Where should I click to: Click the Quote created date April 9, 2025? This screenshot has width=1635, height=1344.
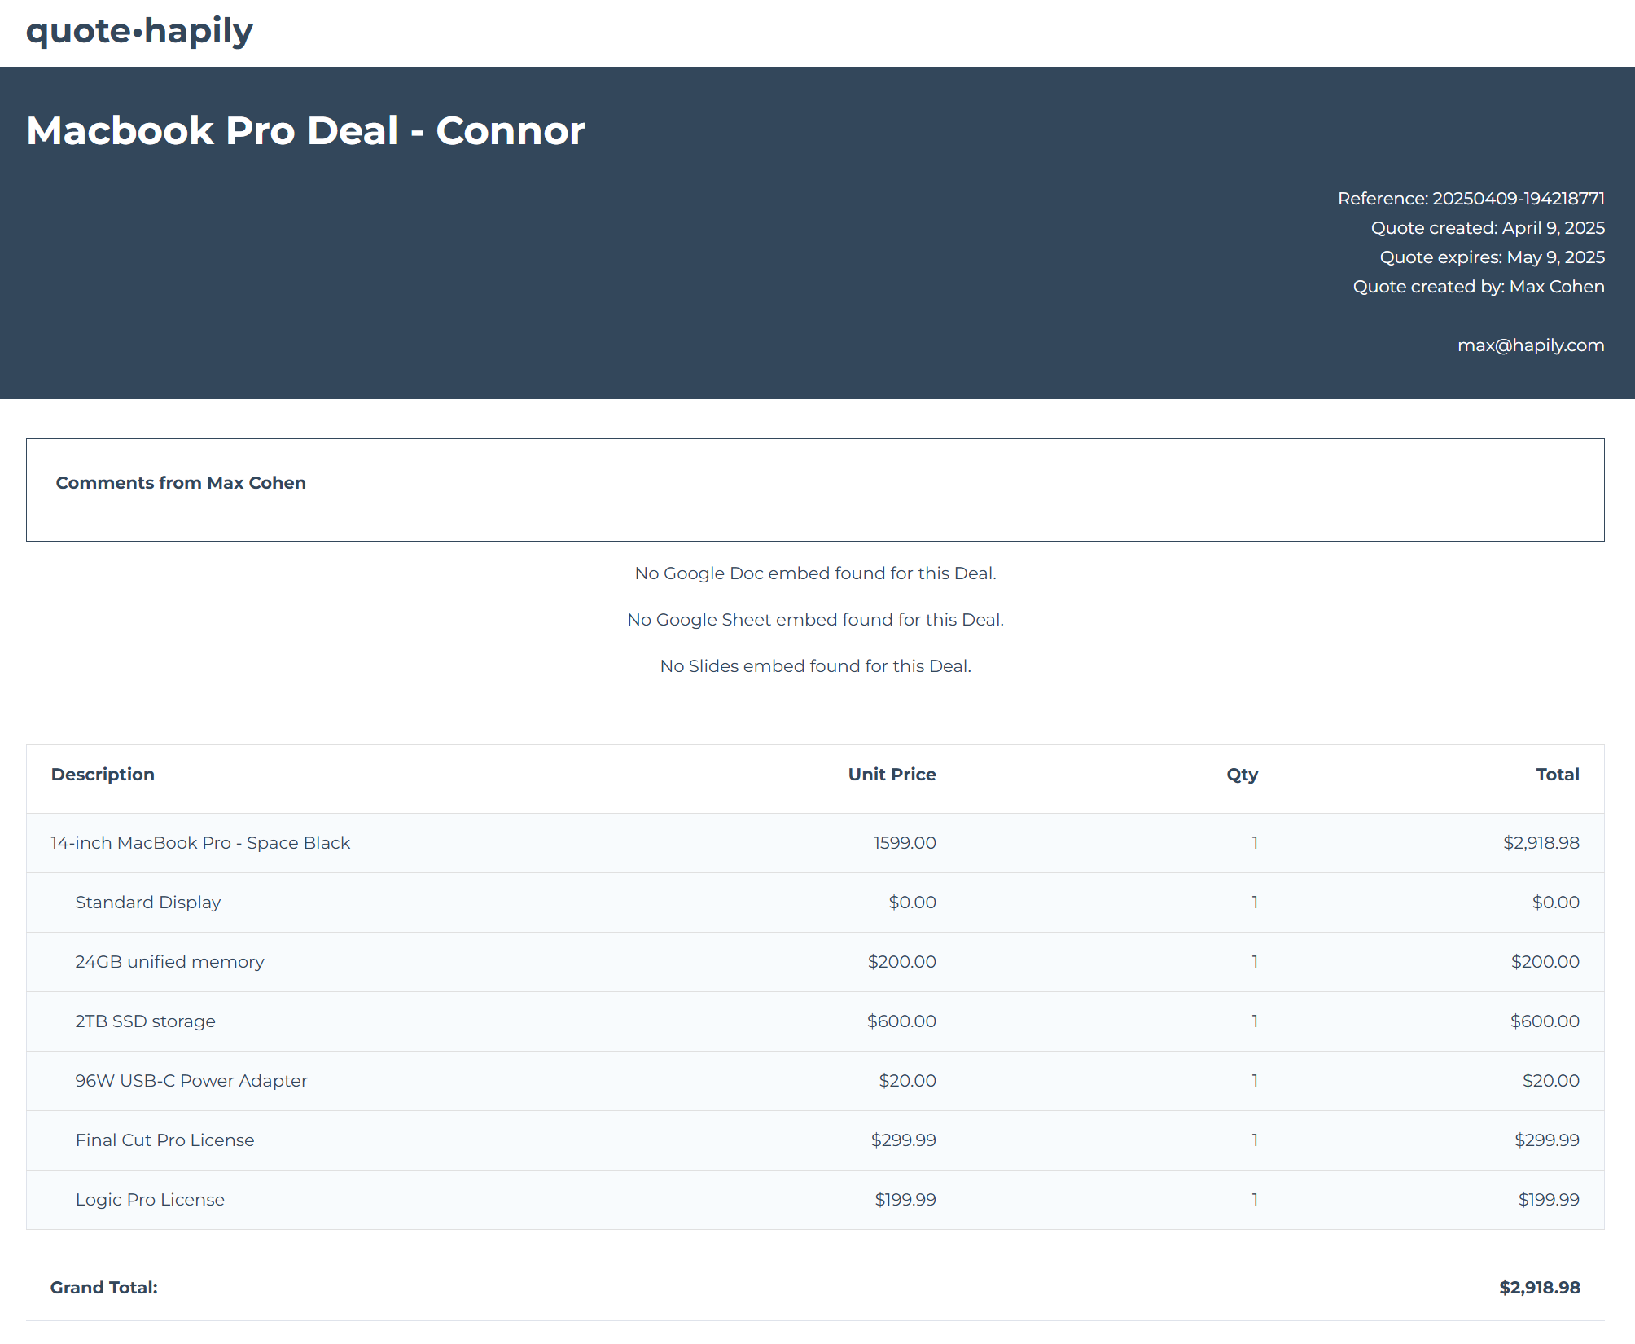[1487, 228]
